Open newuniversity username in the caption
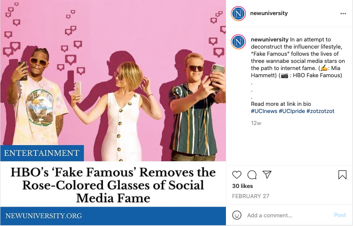The height and width of the screenshot is (226, 353). pos(270,40)
